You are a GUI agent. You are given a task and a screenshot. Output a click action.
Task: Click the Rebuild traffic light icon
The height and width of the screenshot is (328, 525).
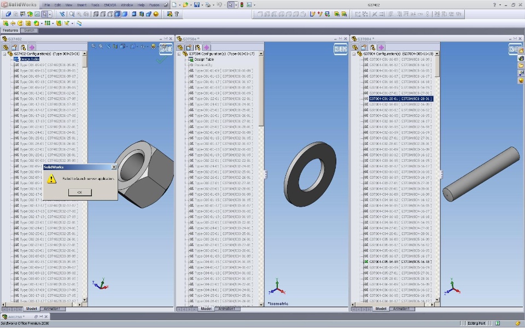242,5
